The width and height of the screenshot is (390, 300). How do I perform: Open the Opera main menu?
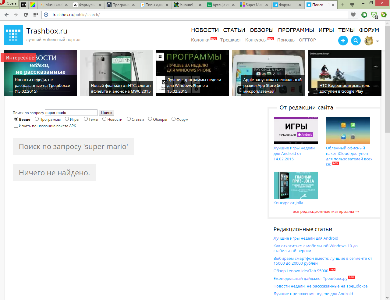point(9,3)
